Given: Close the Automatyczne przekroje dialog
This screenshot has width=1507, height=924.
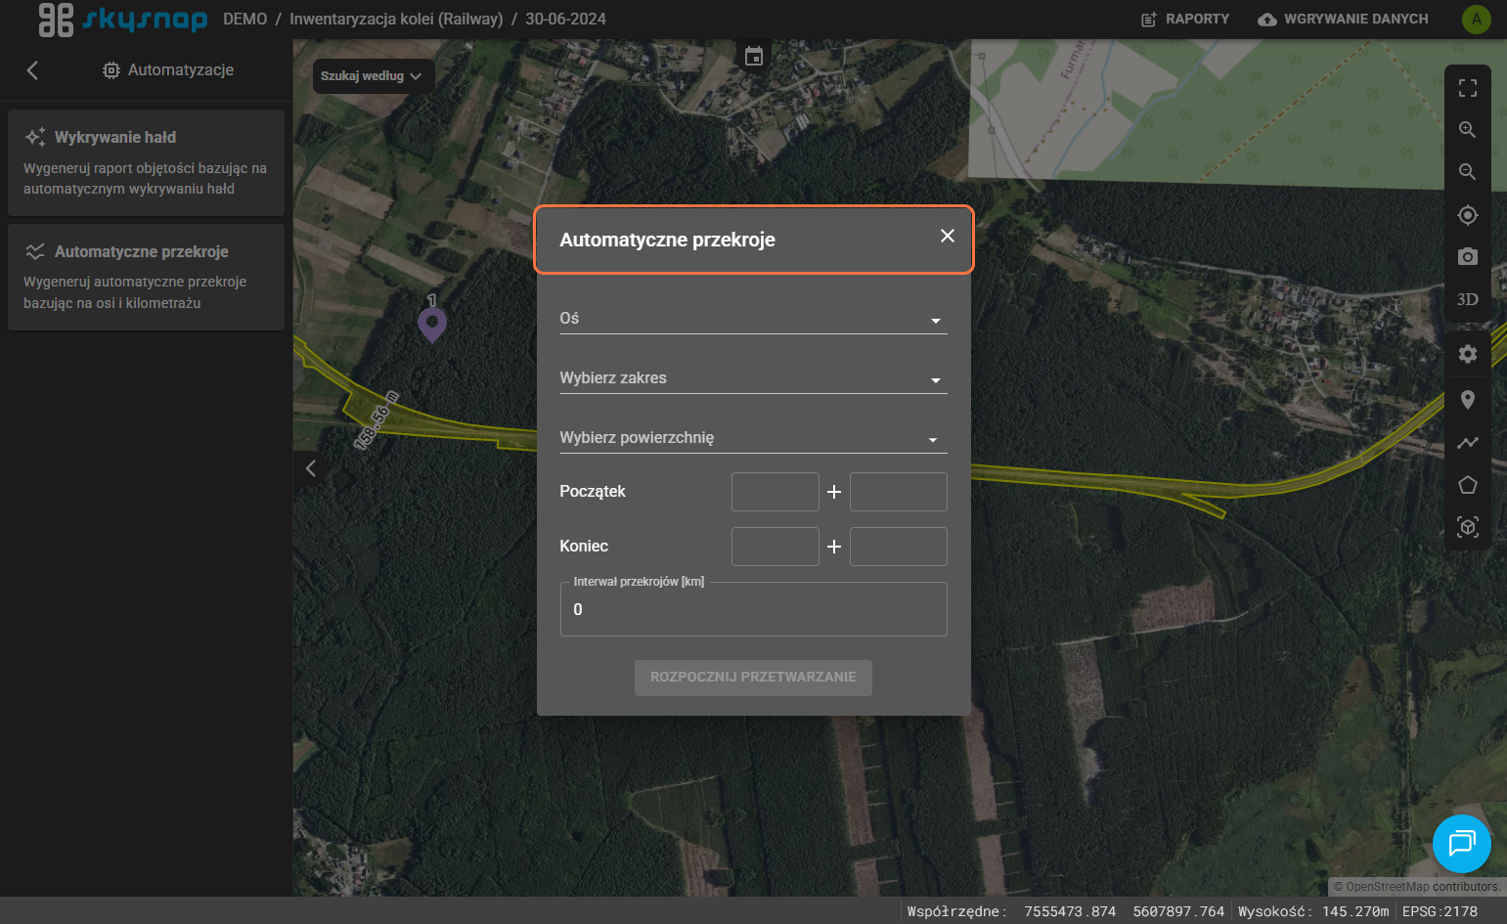Looking at the screenshot, I should tap(947, 236).
